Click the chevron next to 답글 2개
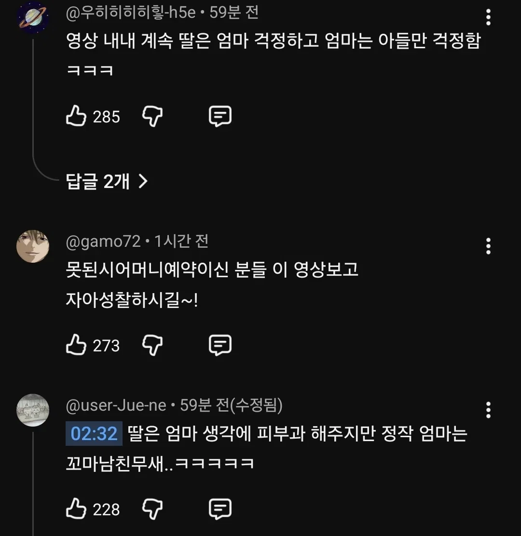This screenshot has width=521, height=536. 143,181
